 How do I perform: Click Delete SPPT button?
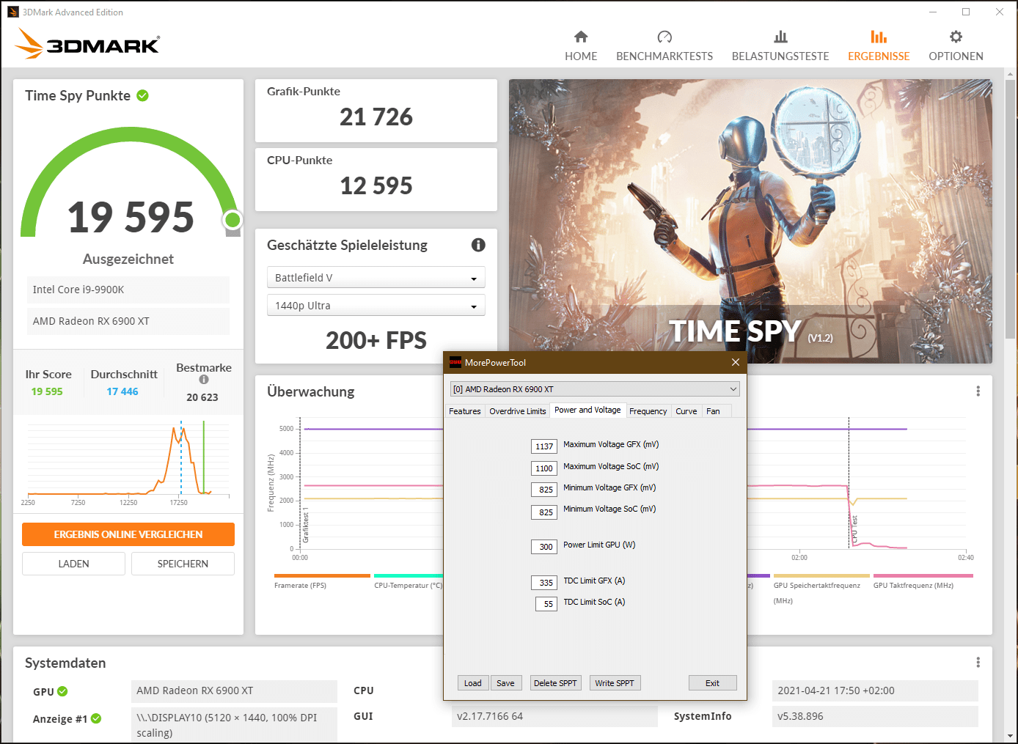(555, 683)
